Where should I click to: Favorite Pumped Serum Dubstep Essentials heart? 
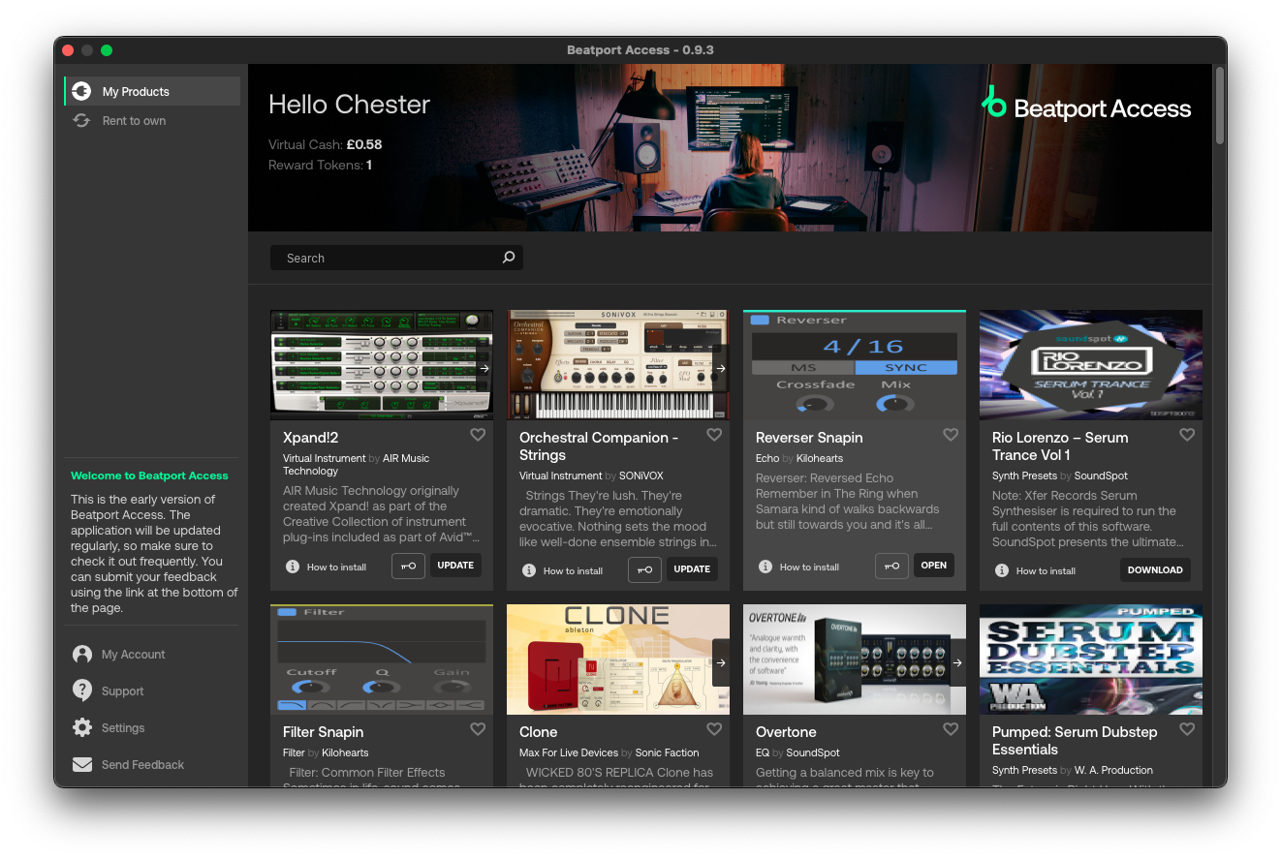point(1187,729)
